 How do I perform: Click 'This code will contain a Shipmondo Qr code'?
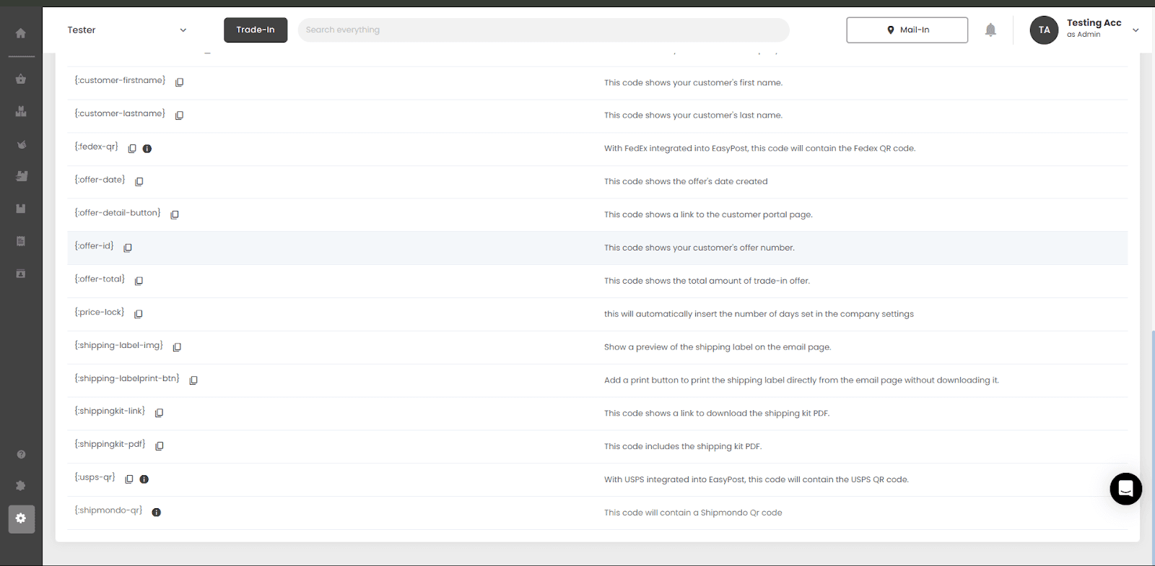point(693,513)
